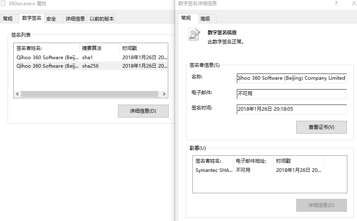This screenshot has width=357, height=221.
Task: Select the sha1 signature row
Action: (x=91, y=58)
